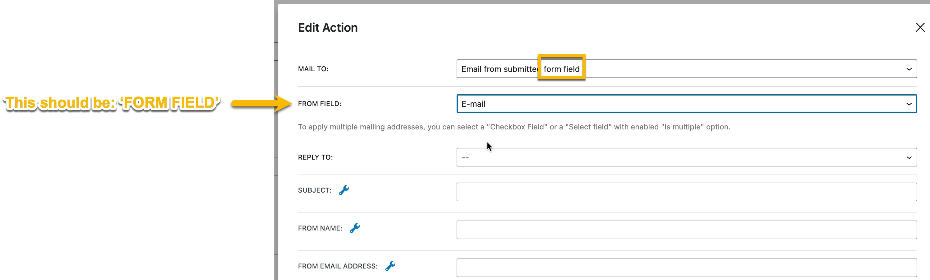Click the FROM FIELD label
Screen dimensions: 930x280
[x=319, y=104]
